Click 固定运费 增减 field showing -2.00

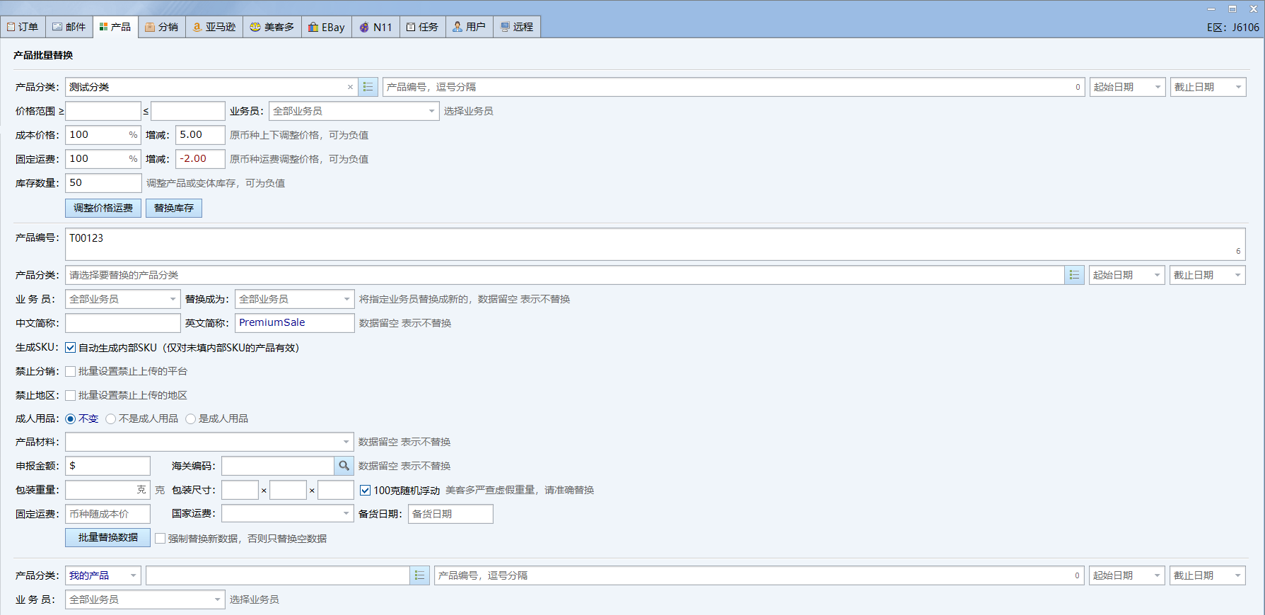(200, 159)
